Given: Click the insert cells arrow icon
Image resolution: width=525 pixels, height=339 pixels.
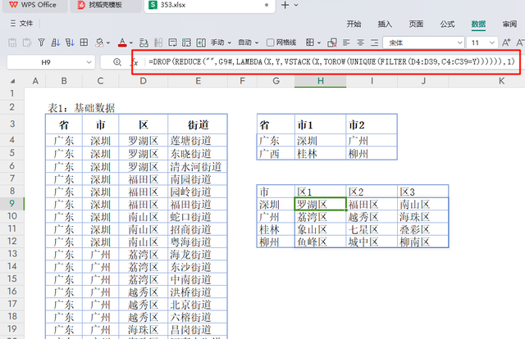Looking at the screenshot, I should pyautogui.click(x=201, y=43).
